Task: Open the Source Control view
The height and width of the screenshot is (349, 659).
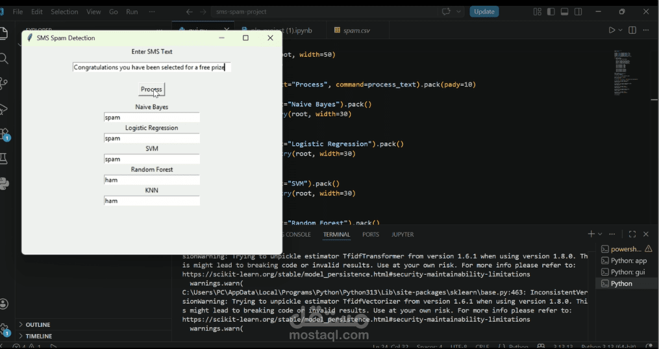Action: (x=4, y=84)
